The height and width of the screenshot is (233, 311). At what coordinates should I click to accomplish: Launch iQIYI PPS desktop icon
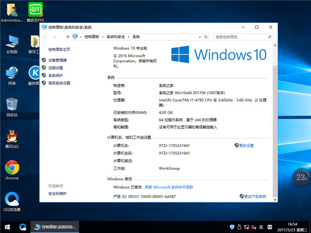click(x=35, y=12)
